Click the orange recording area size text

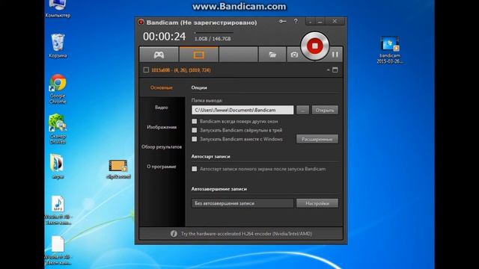click(181, 70)
